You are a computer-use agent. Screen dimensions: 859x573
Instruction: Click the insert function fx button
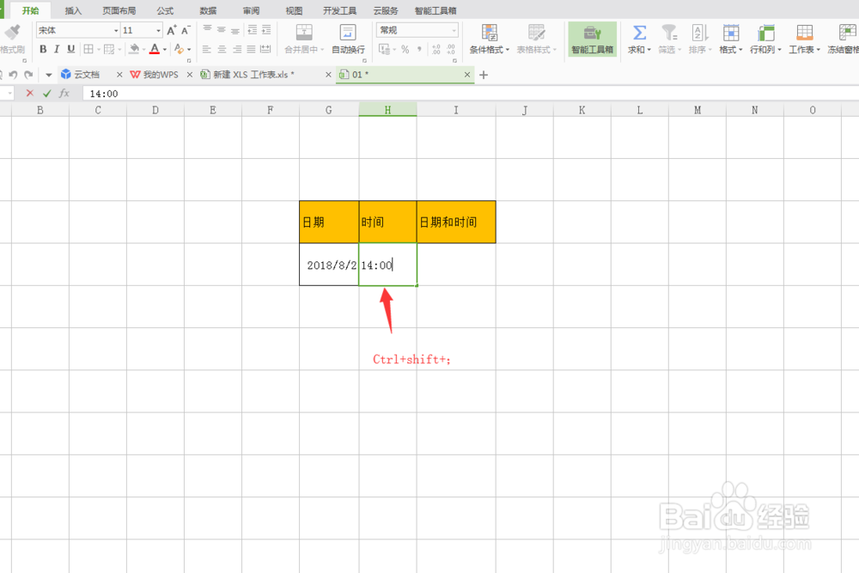pyautogui.click(x=64, y=94)
